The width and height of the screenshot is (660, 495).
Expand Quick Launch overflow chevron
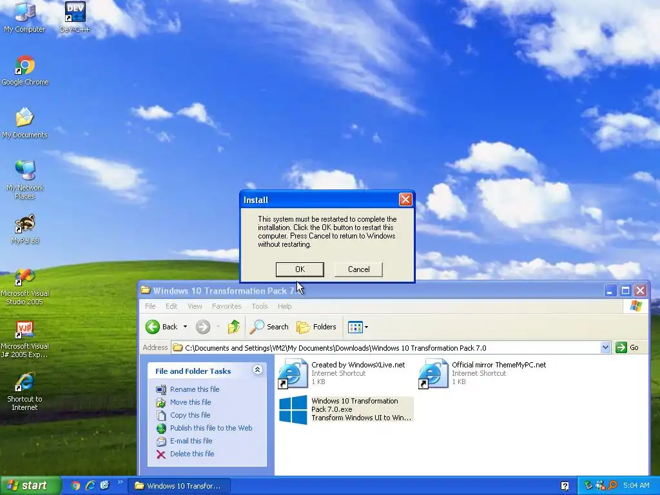[121, 482]
